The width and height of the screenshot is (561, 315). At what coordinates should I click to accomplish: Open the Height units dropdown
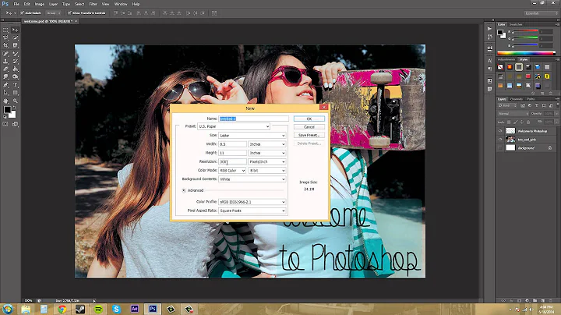point(267,153)
